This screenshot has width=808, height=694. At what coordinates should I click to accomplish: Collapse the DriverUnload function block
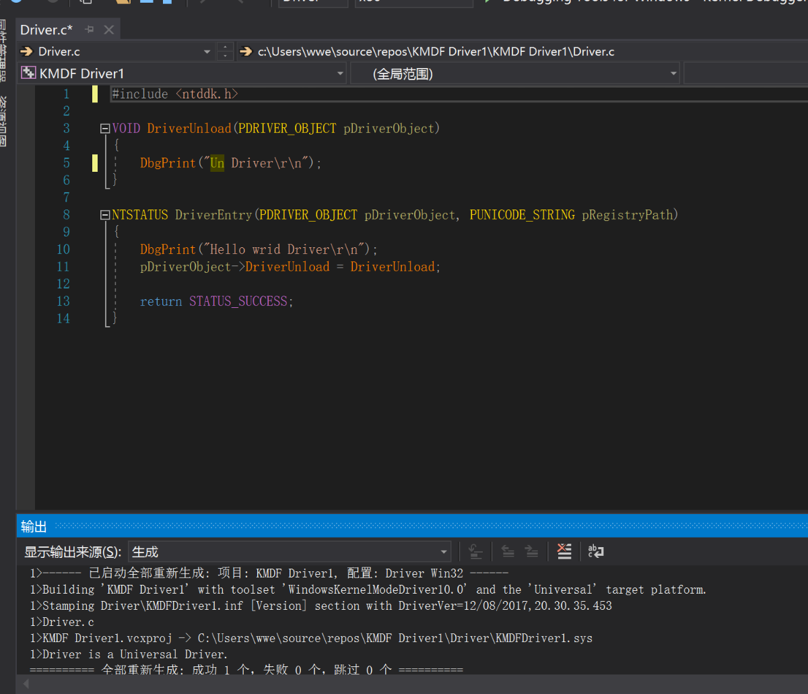click(x=104, y=128)
